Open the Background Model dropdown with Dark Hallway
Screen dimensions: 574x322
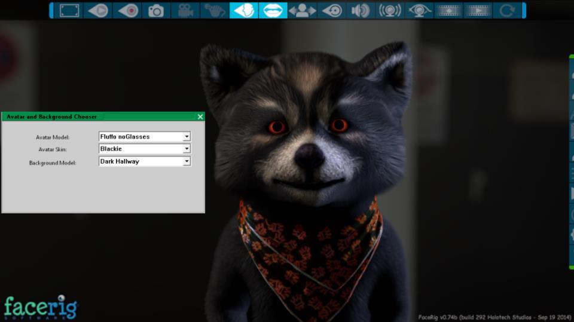click(187, 161)
